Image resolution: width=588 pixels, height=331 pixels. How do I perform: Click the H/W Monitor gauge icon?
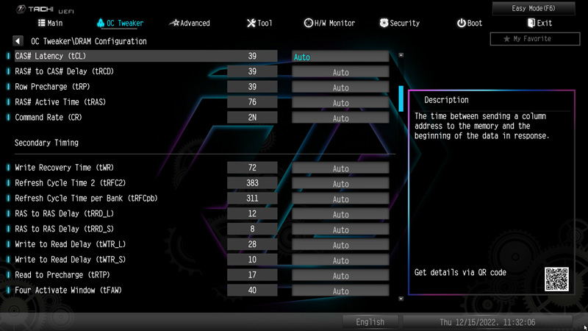pyautogui.click(x=308, y=24)
